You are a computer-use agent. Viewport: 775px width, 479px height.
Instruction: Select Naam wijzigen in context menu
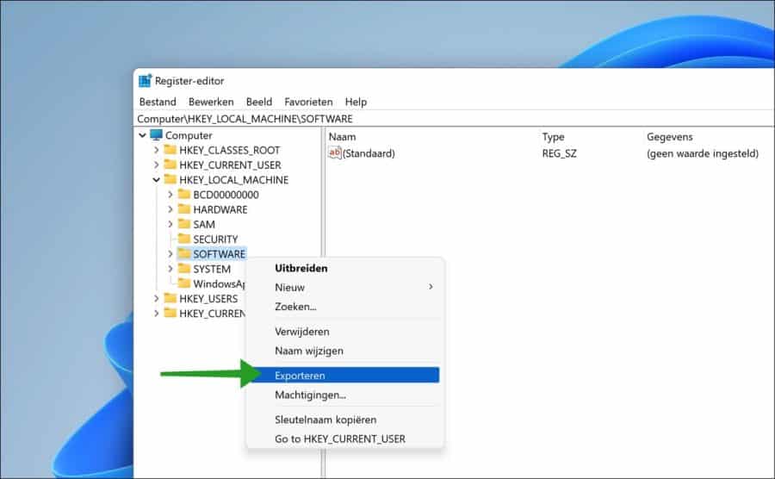tap(344, 351)
